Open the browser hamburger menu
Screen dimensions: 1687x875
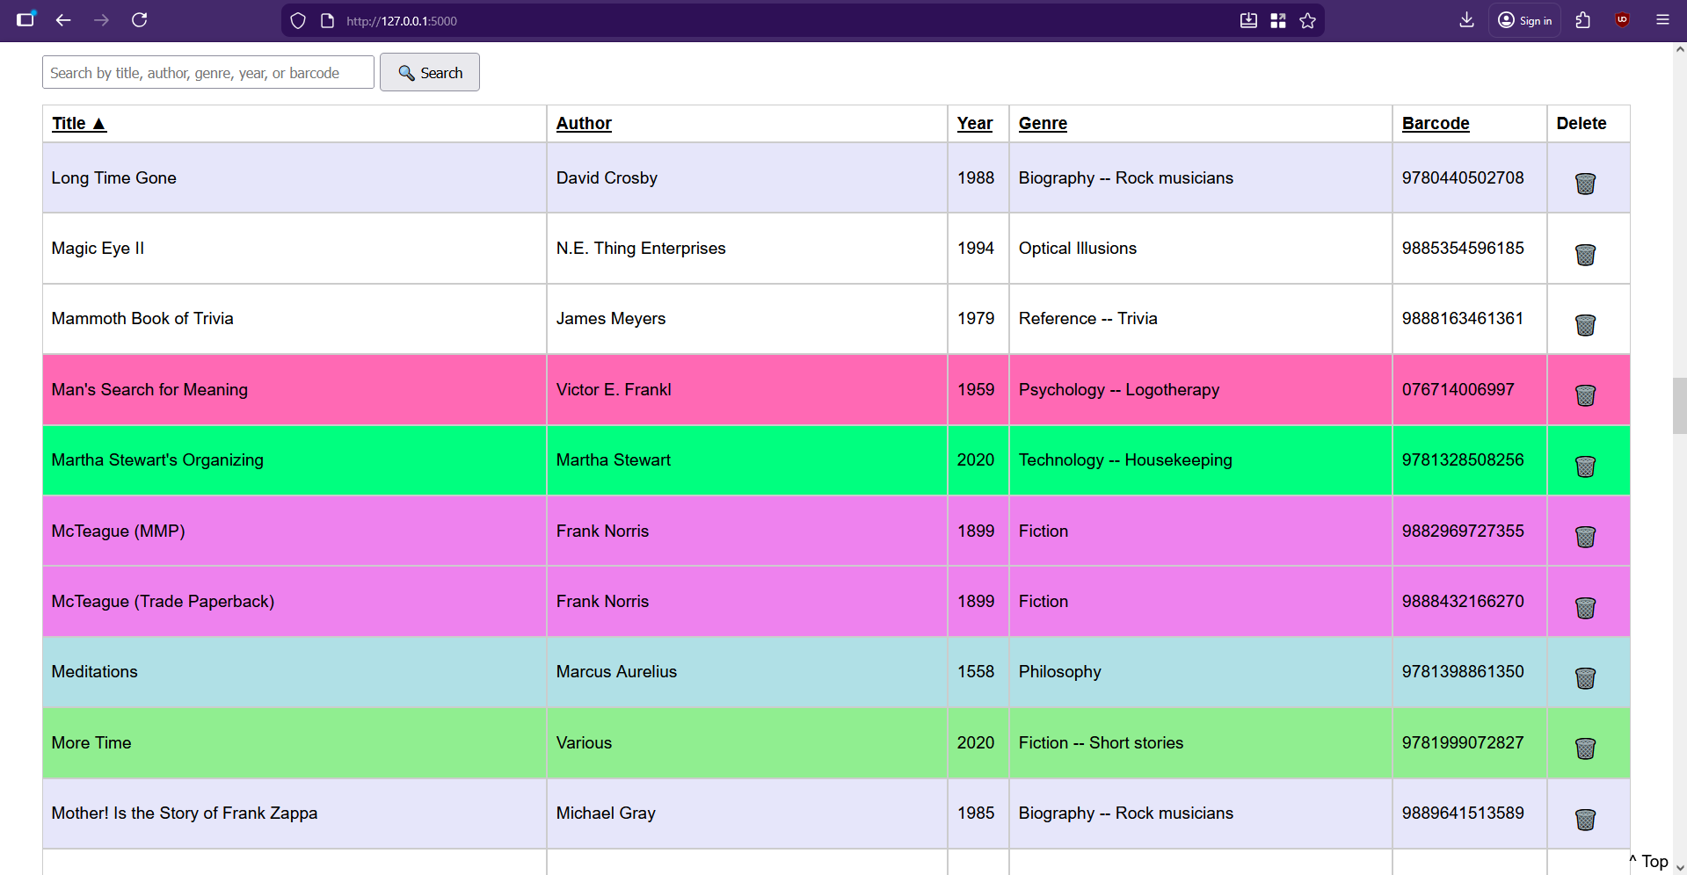pyautogui.click(x=1662, y=20)
